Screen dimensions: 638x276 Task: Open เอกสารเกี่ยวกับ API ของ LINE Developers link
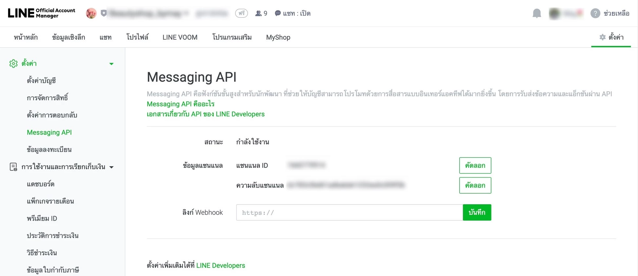pyautogui.click(x=206, y=114)
